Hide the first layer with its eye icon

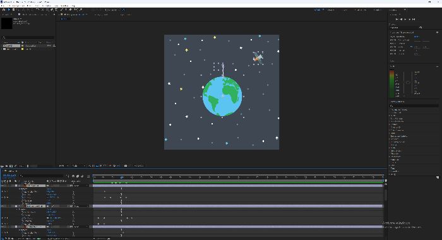tap(3, 186)
